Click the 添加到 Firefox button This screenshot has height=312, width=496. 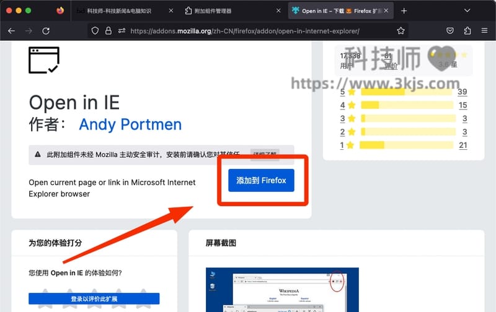[x=261, y=180]
